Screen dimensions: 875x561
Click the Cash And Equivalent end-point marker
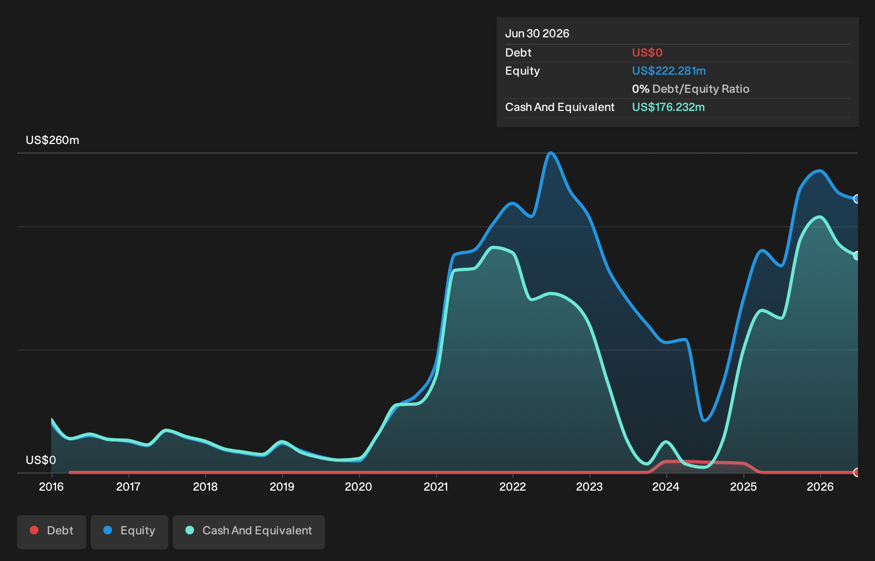pyautogui.click(x=857, y=255)
